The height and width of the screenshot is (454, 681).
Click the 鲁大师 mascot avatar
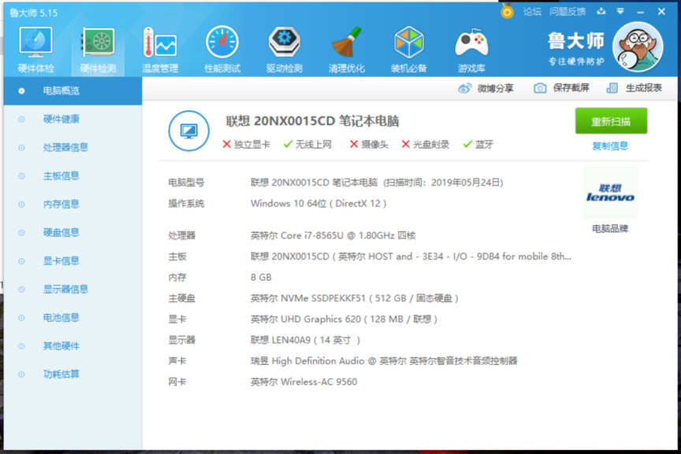click(638, 47)
